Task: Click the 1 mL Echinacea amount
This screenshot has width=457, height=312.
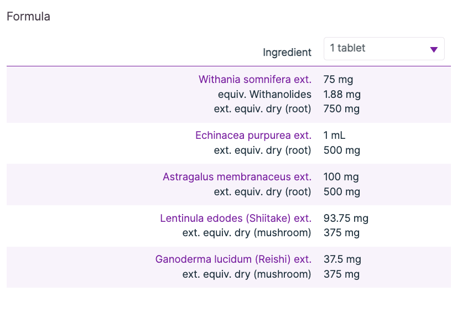Action: 335,136
